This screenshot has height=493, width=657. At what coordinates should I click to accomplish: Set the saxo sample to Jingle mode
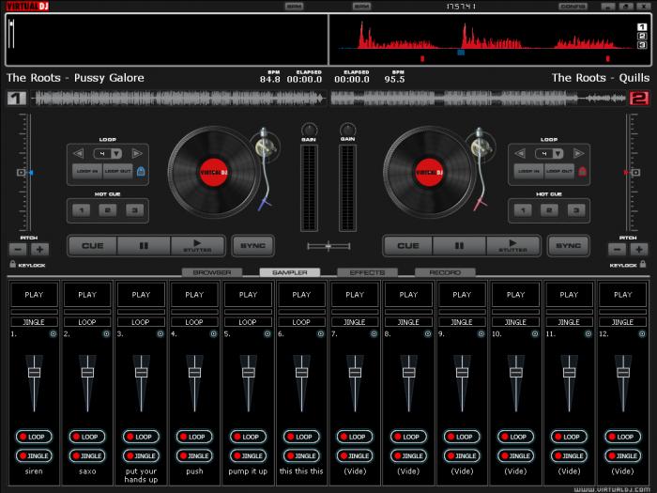click(87, 454)
